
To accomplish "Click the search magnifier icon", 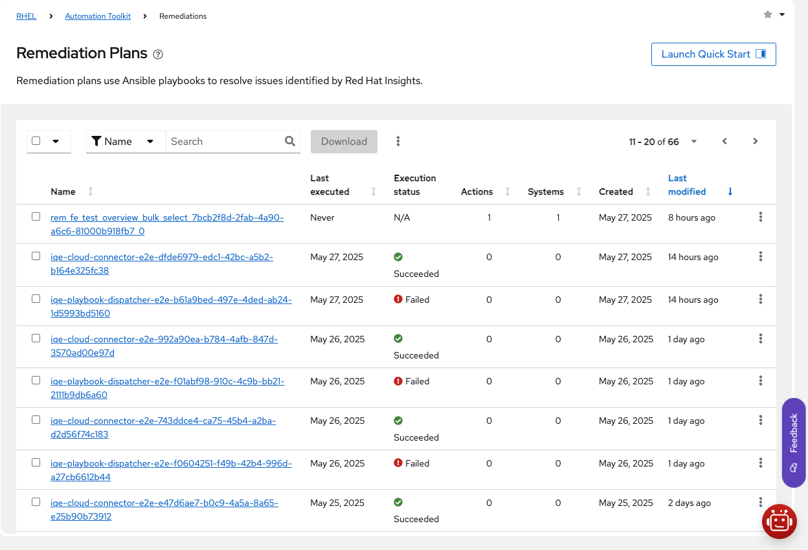I will 289,141.
